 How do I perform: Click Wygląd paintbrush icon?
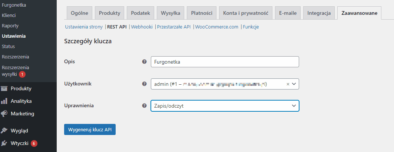click(x=4, y=131)
